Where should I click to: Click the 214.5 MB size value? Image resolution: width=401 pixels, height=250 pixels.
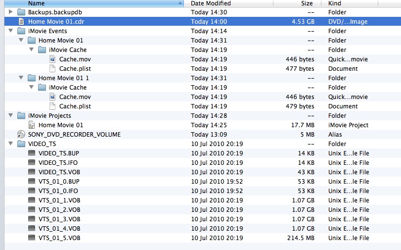click(301, 238)
